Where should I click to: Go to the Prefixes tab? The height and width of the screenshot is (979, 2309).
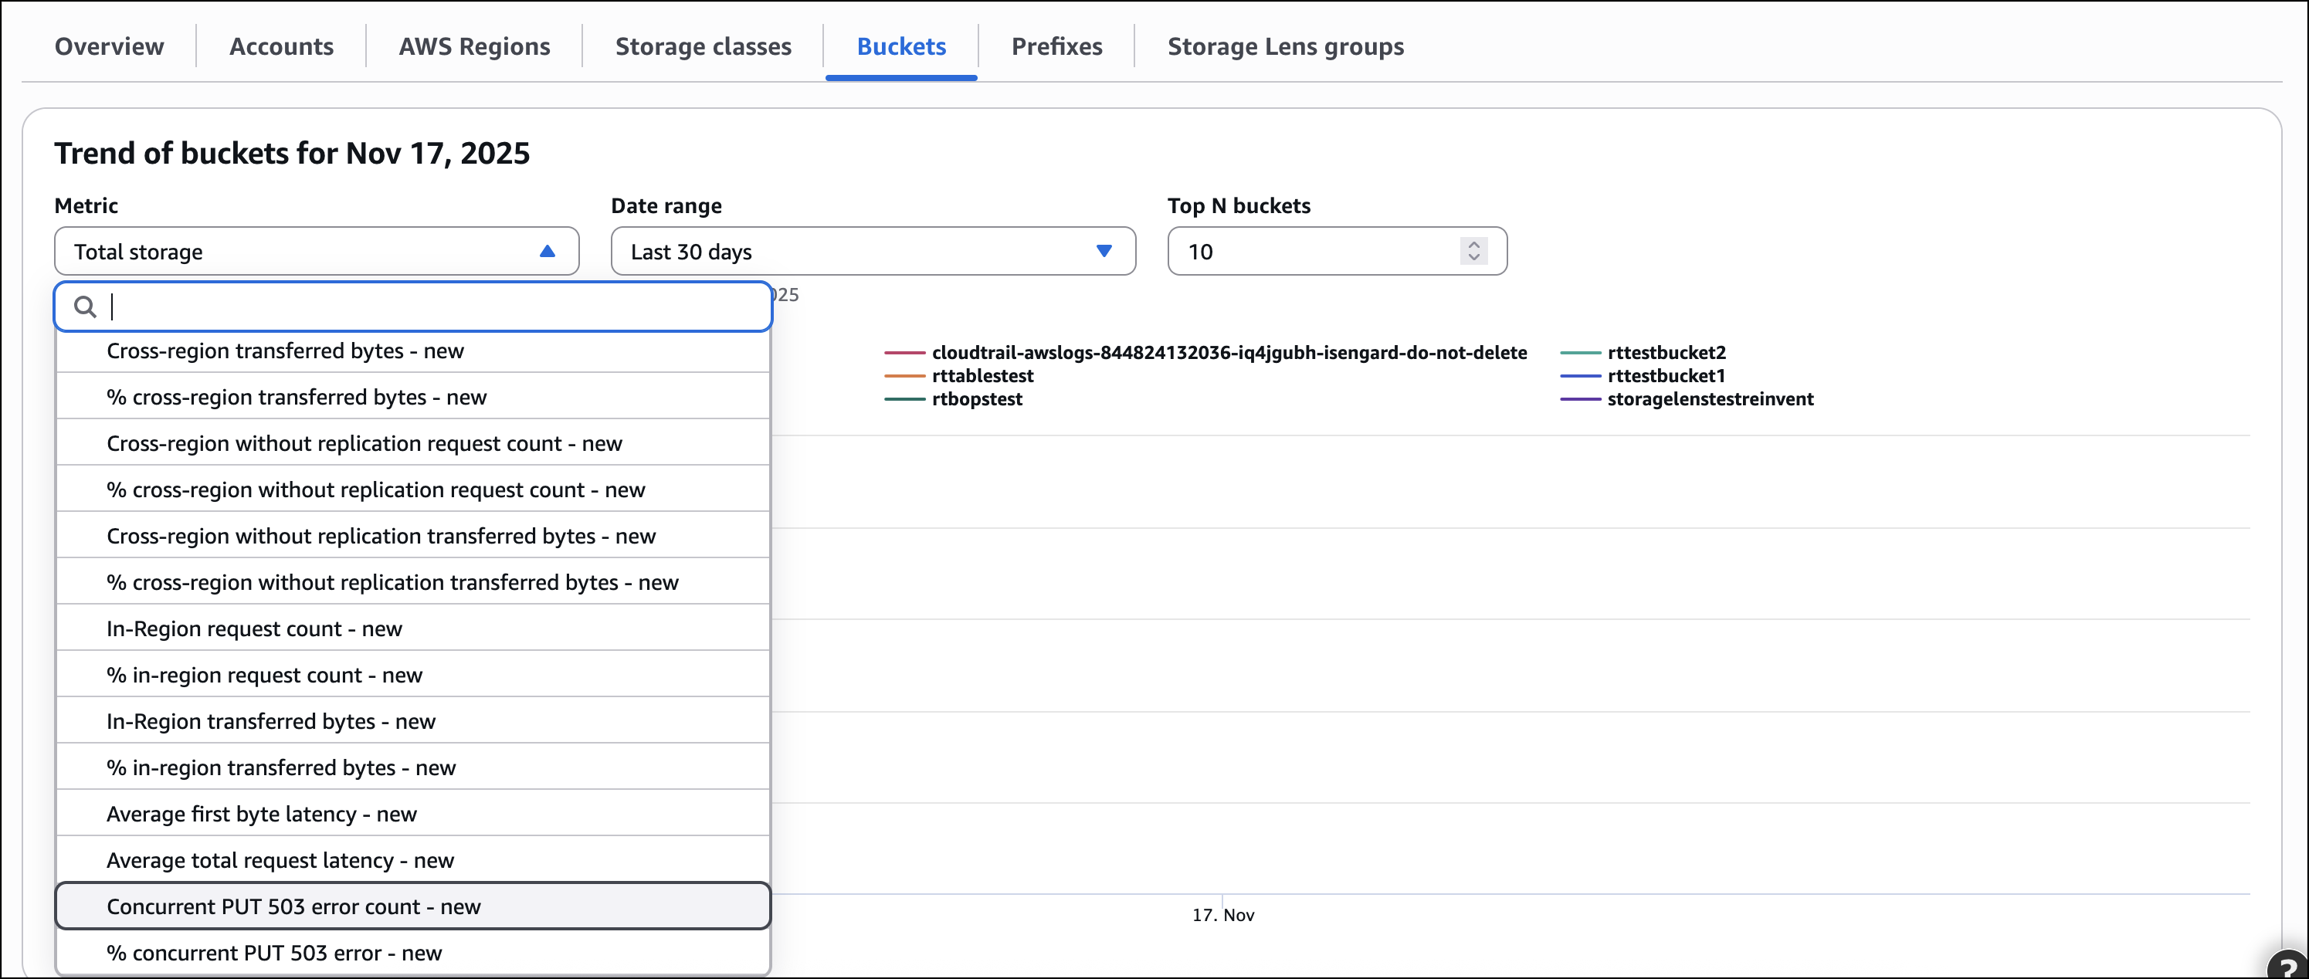click(1056, 46)
